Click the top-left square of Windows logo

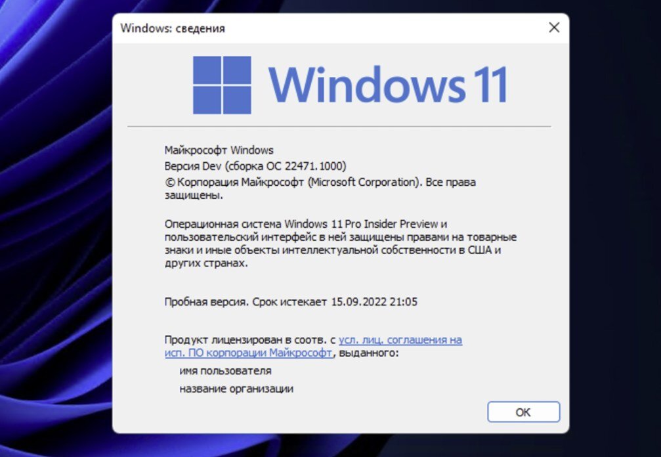point(207,70)
